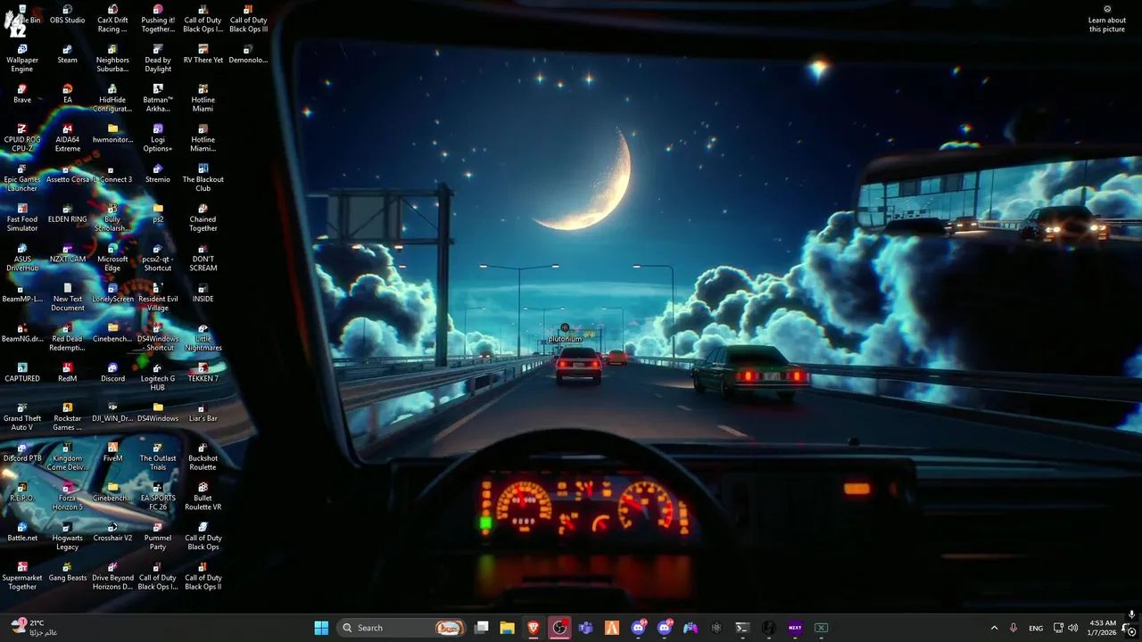The width and height of the screenshot is (1142, 642).
Task: Select the Crosshair V2 icon
Action: (112, 532)
